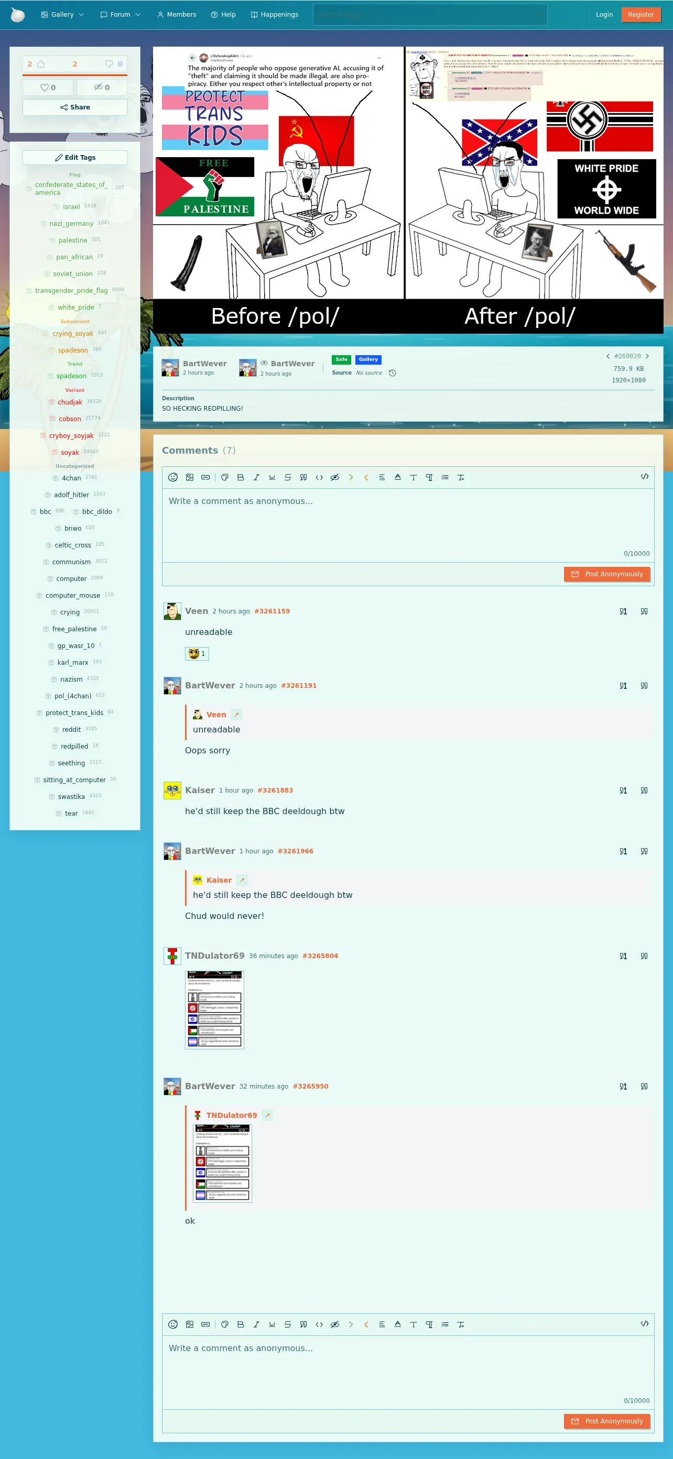Toggle source code view in the top editor

pos(645,477)
